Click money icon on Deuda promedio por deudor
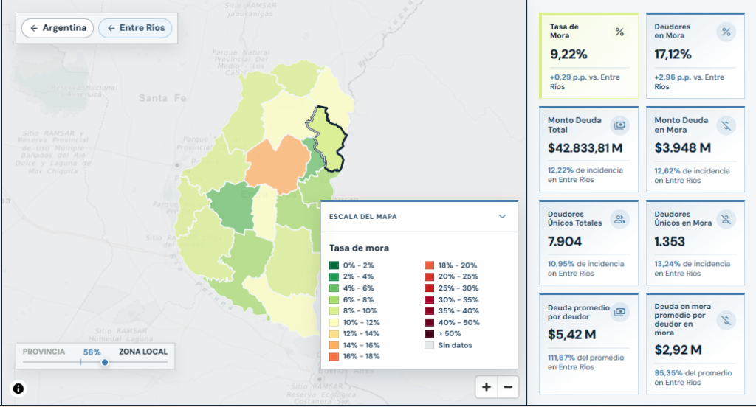 click(x=620, y=312)
